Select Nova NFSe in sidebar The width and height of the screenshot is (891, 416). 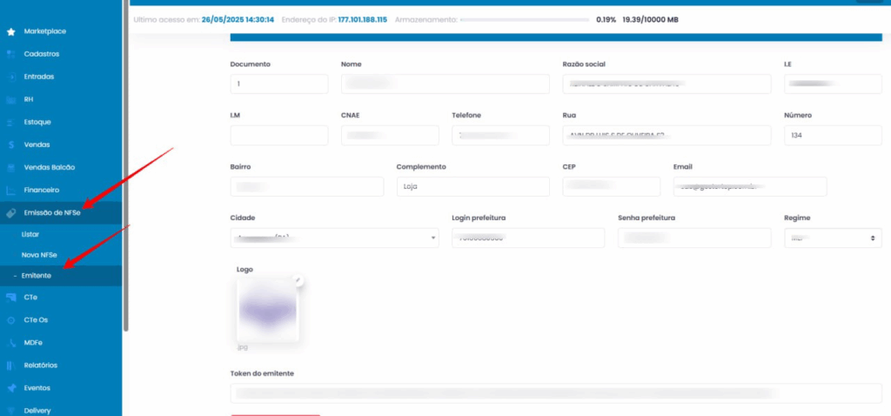pyautogui.click(x=39, y=254)
